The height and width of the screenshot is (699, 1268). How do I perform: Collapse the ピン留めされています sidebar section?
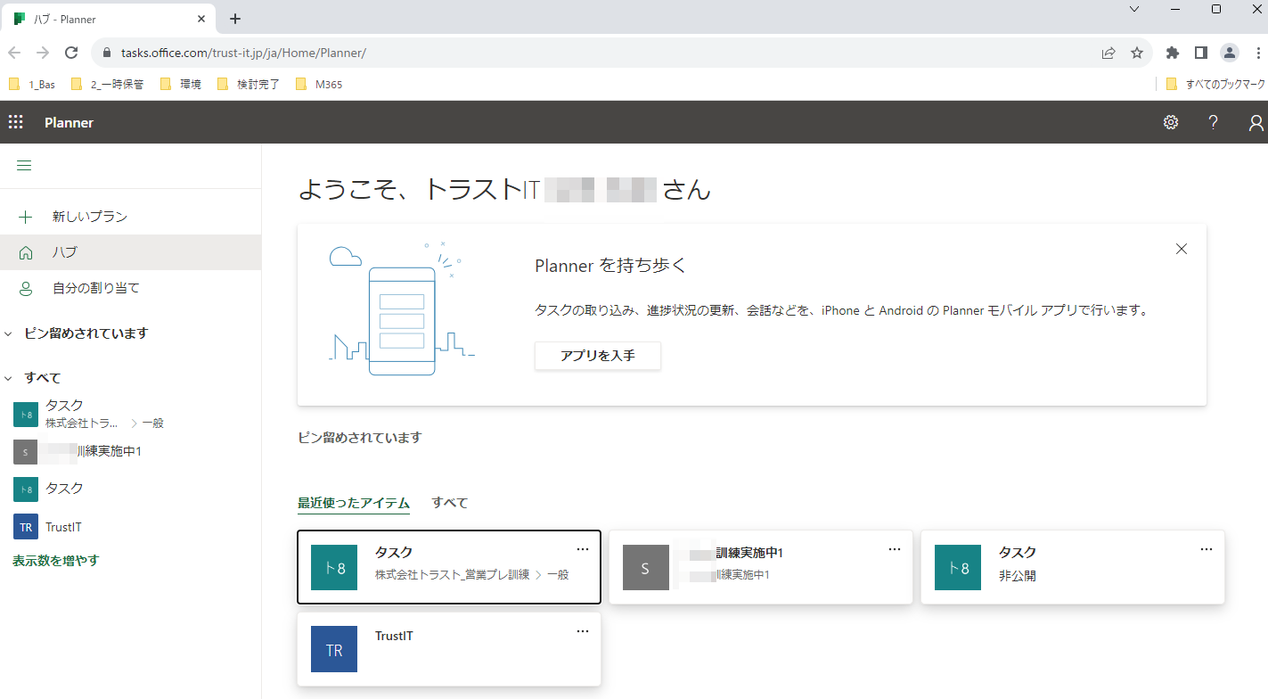pyautogui.click(x=8, y=333)
